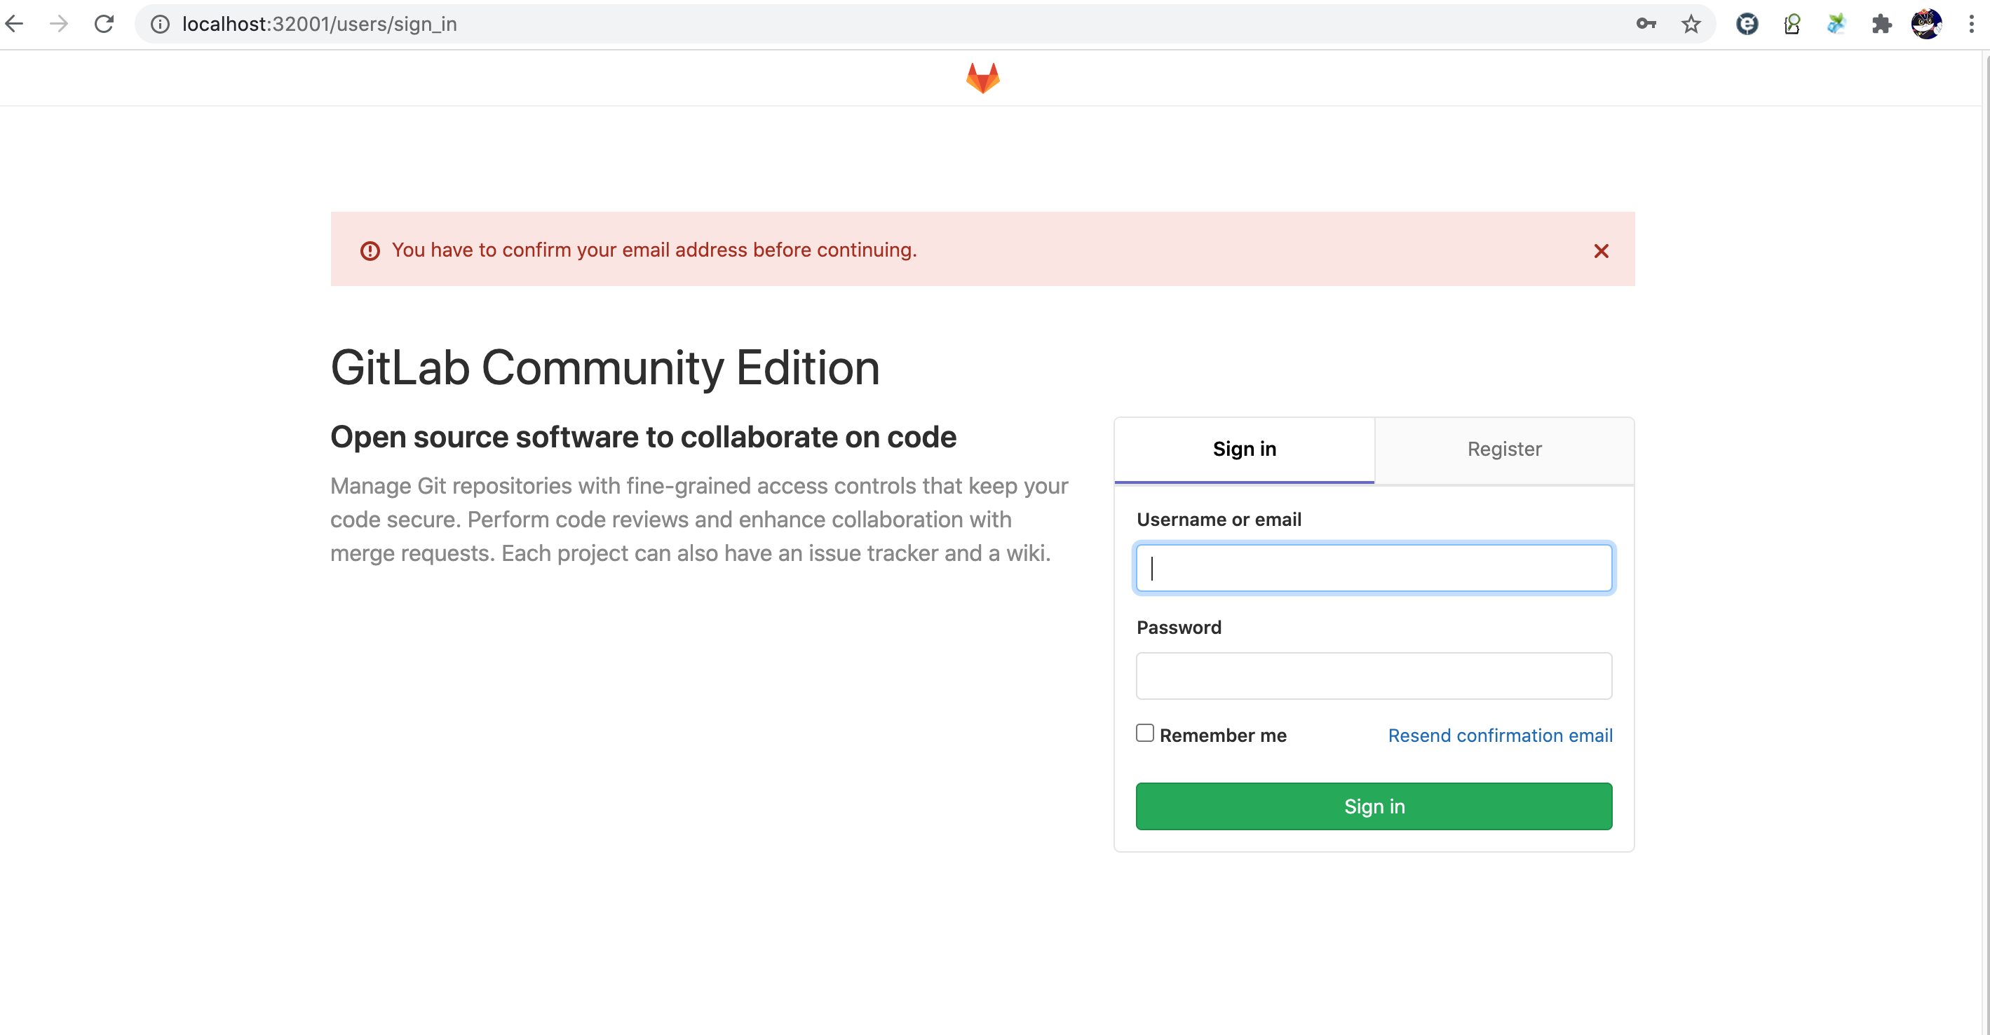Image resolution: width=1990 pixels, height=1035 pixels.
Task: Go back using the back arrow
Action: [x=15, y=24]
